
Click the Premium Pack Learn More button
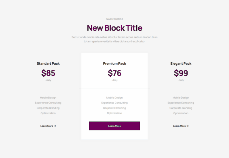[x=114, y=126]
